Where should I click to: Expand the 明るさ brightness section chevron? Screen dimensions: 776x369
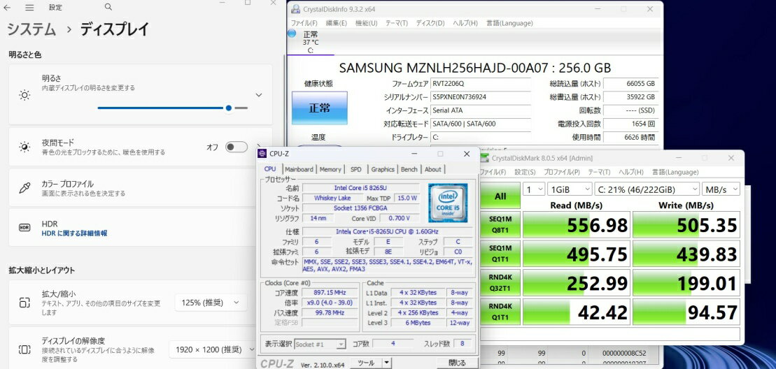click(x=258, y=95)
